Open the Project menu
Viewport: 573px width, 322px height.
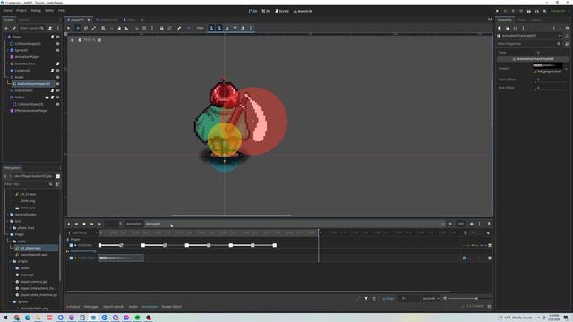pyautogui.click(x=21, y=11)
